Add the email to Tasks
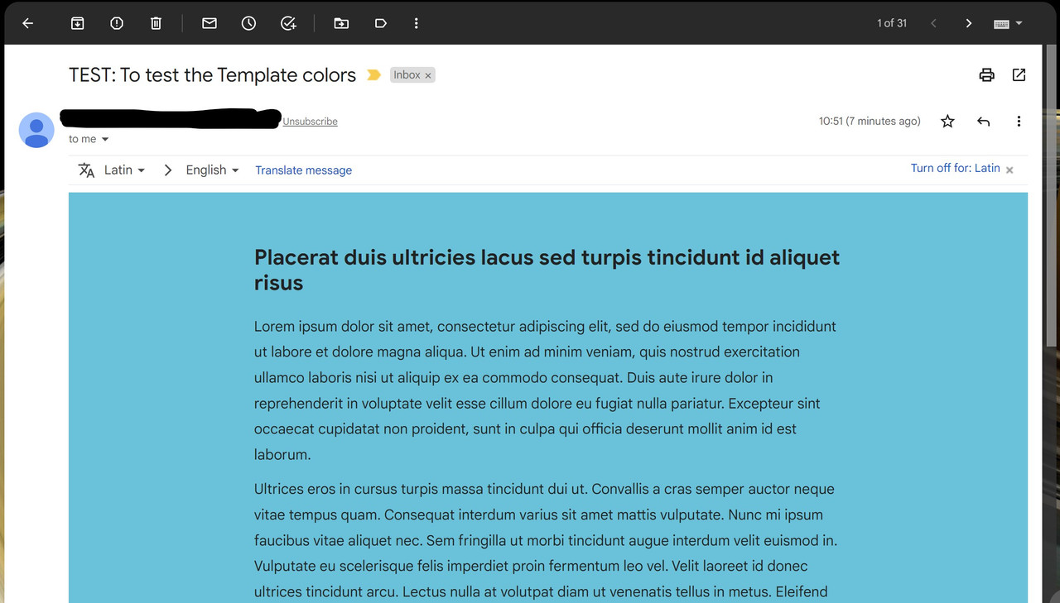The image size is (1060, 603). pyautogui.click(x=288, y=23)
